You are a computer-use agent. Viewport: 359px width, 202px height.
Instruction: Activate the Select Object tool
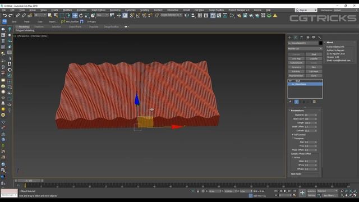point(49,16)
